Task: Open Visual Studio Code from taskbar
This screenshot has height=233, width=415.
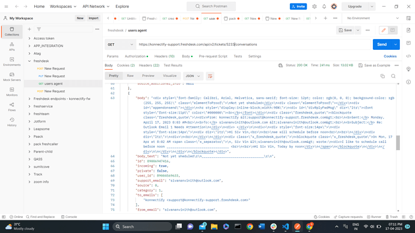Action: (x=285, y=226)
